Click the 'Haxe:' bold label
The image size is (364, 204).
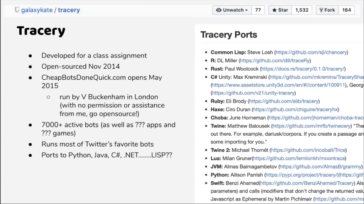(218, 109)
